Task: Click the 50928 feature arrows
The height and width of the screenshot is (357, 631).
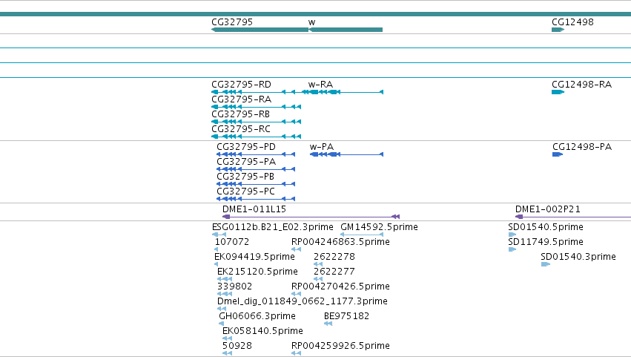Action: pos(227,353)
